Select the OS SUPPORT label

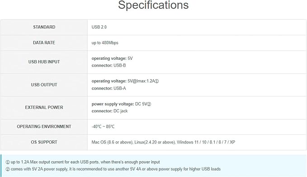pyautogui.click(x=44, y=142)
